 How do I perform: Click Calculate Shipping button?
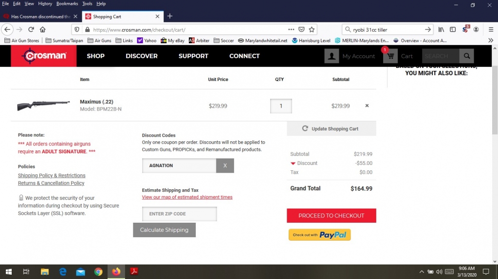(164, 230)
